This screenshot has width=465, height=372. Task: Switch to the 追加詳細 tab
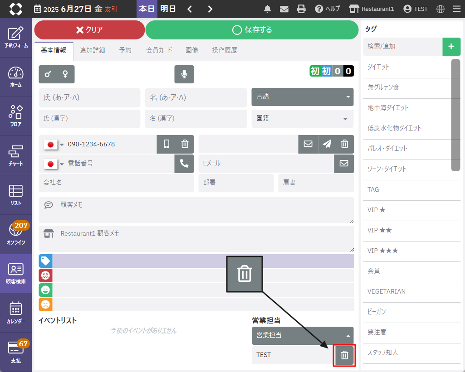point(93,50)
